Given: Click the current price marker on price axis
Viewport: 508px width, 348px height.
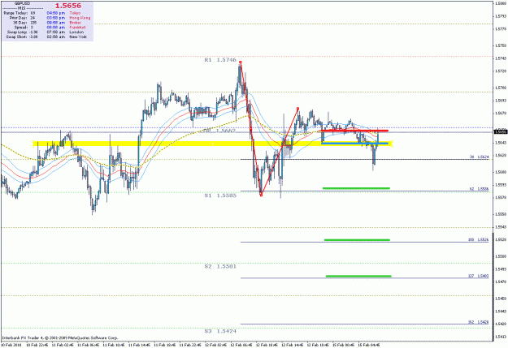Looking at the screenshot, I should tap(501, 131).
